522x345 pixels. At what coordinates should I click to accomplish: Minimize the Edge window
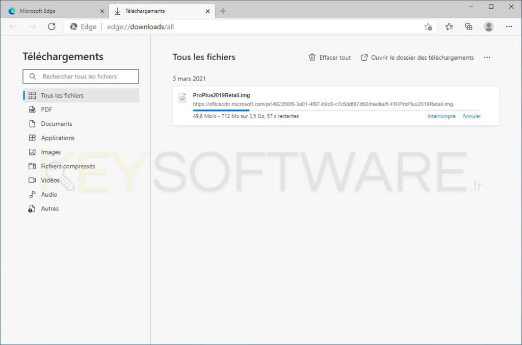pos(471,7)
